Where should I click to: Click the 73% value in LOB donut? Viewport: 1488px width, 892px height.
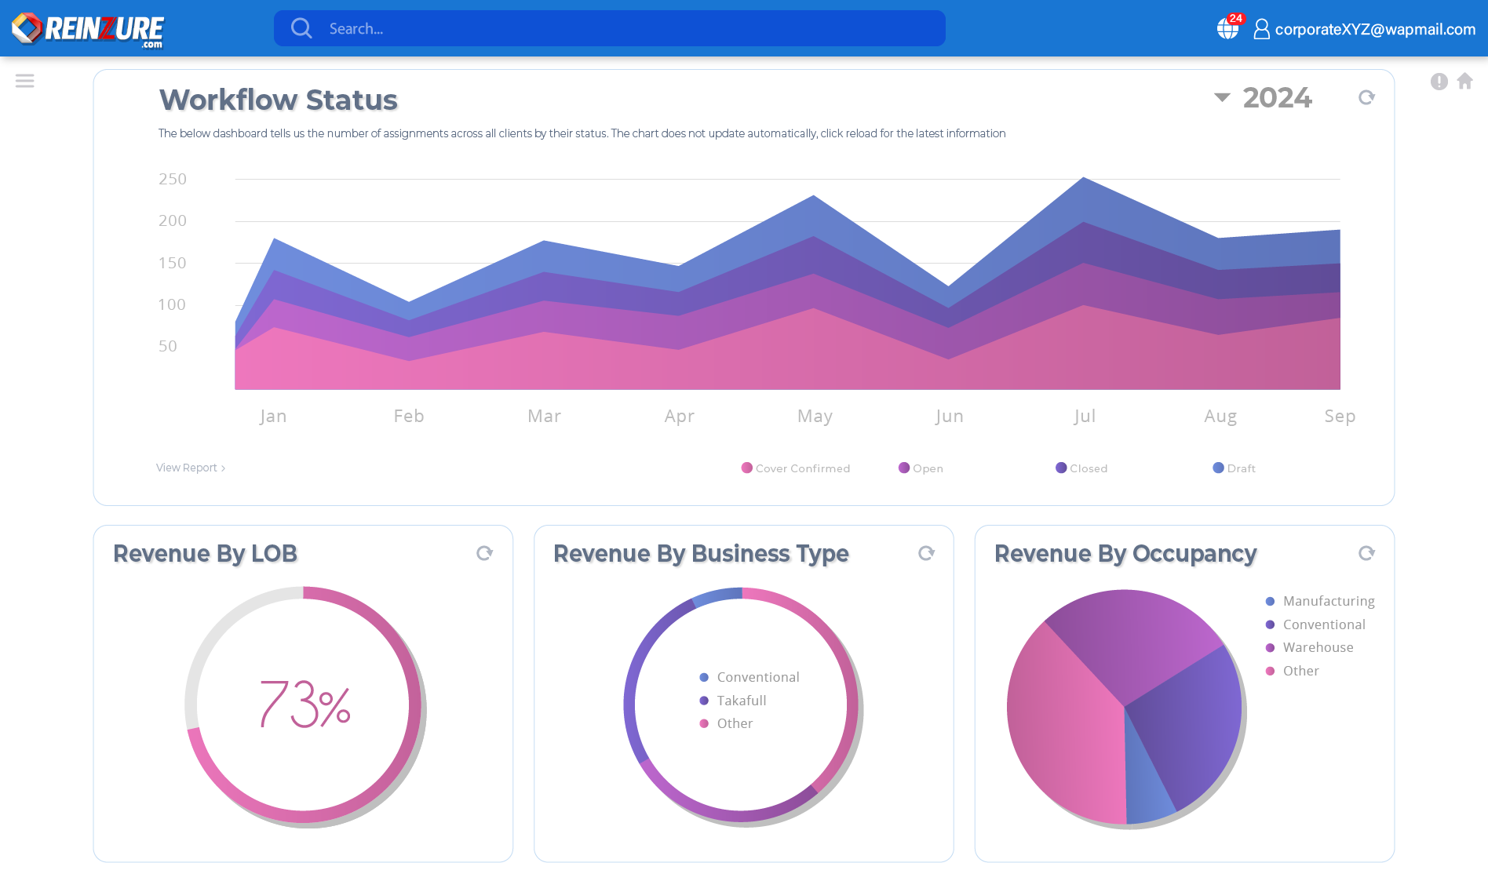305,704
